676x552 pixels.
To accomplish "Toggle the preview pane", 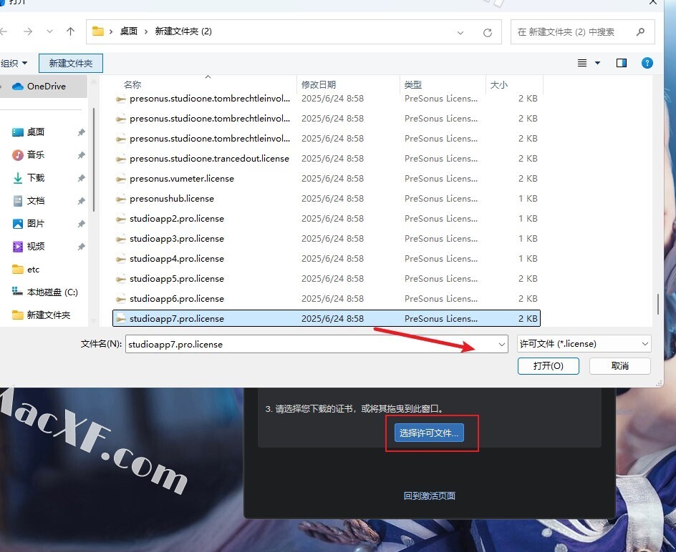I will point(622,64).
